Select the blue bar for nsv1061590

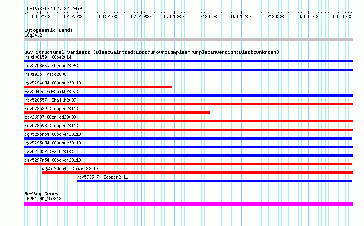[188, 61]
